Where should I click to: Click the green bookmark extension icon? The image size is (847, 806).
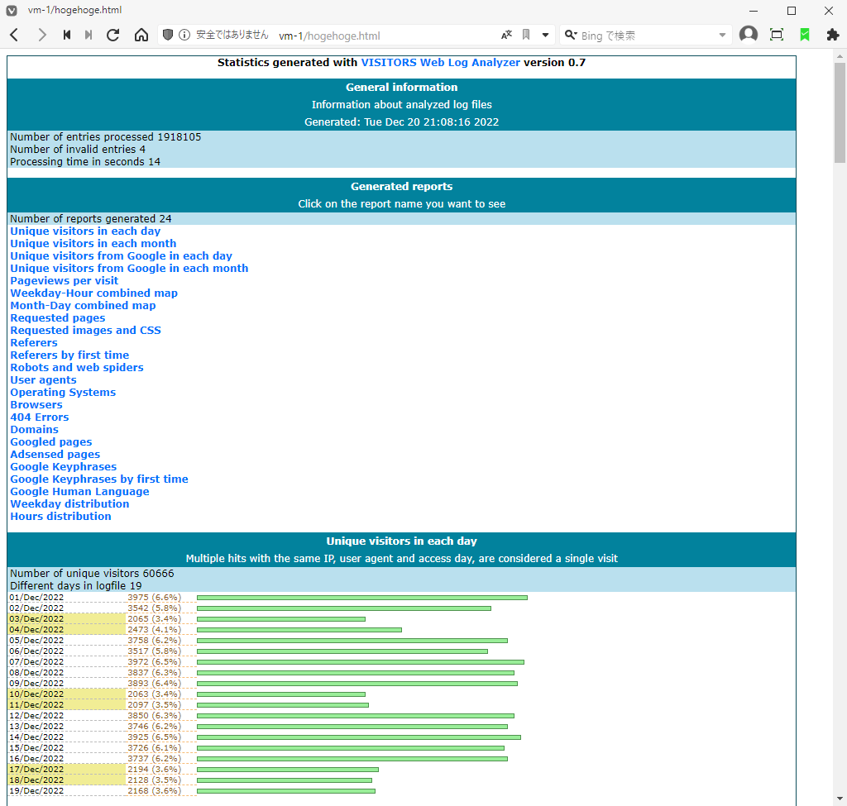click(x=804, y=35)
